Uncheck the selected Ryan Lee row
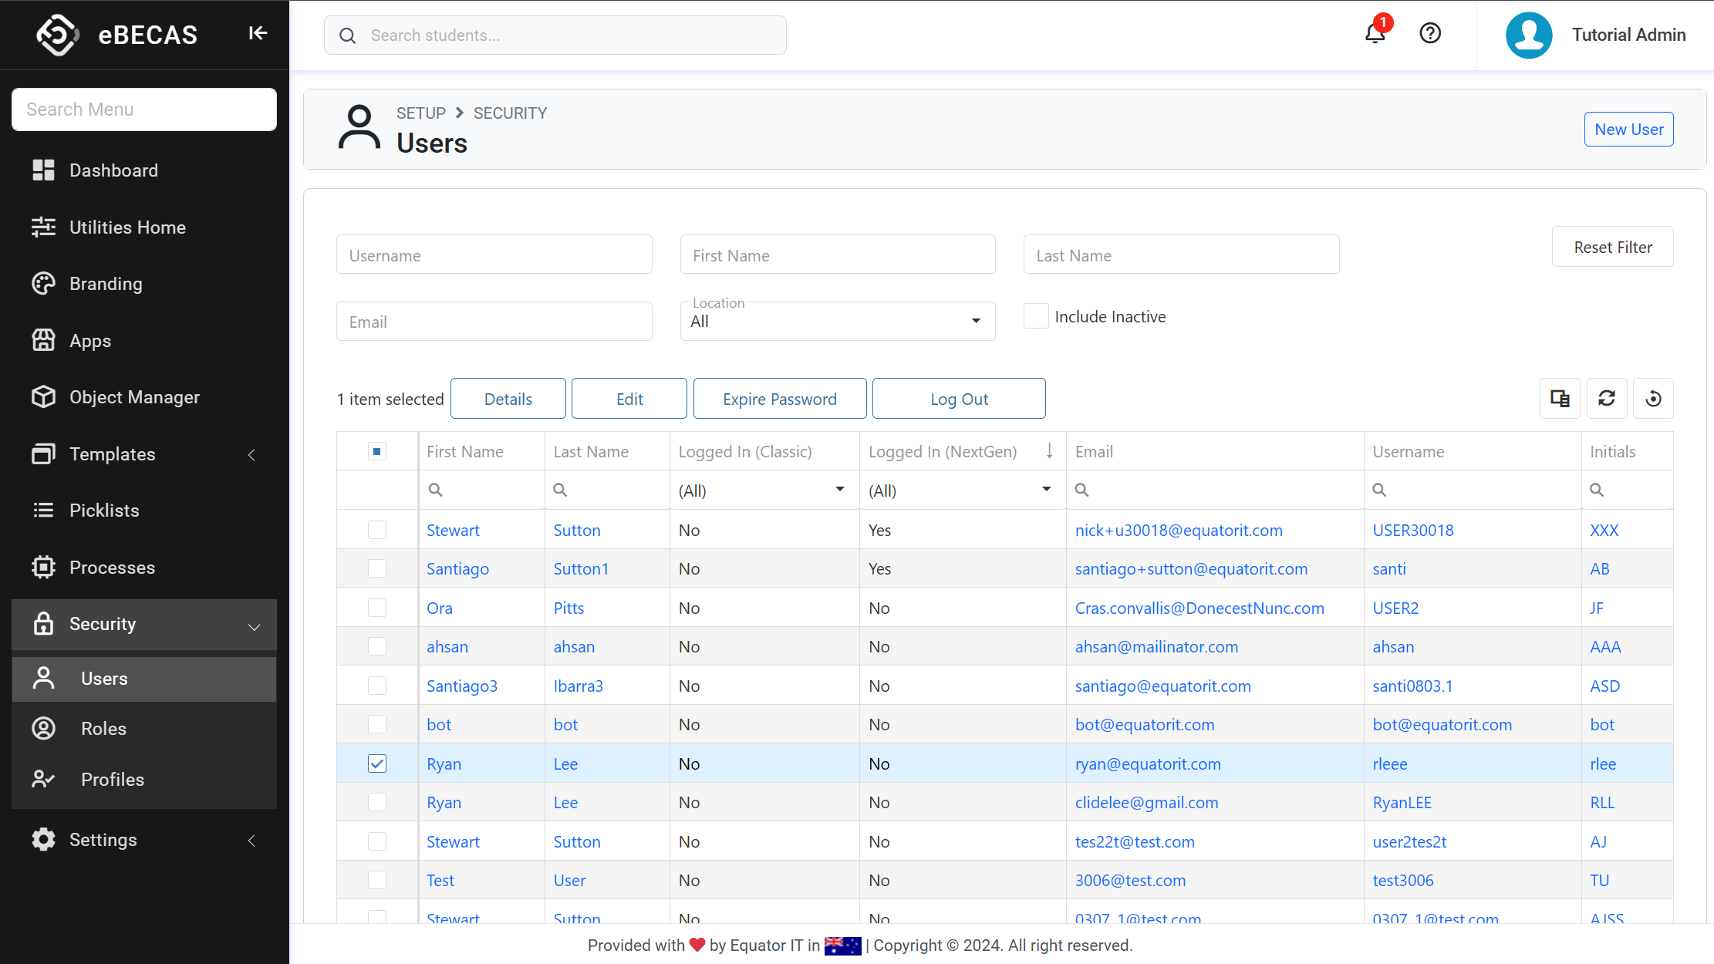 coord(377,763)
